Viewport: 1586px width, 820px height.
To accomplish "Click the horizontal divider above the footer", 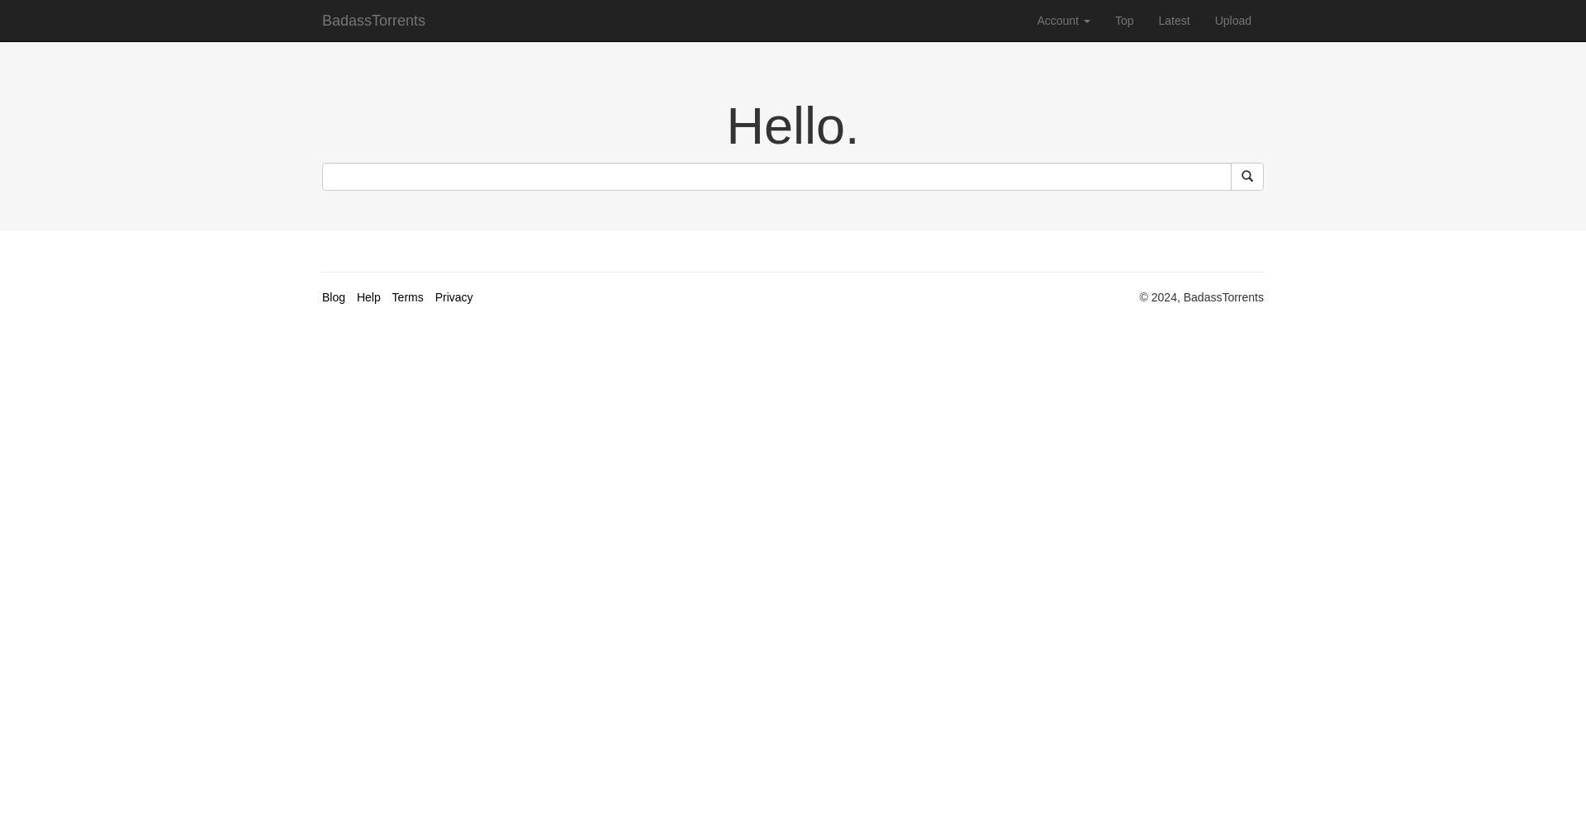I will (x=792, y=272).
